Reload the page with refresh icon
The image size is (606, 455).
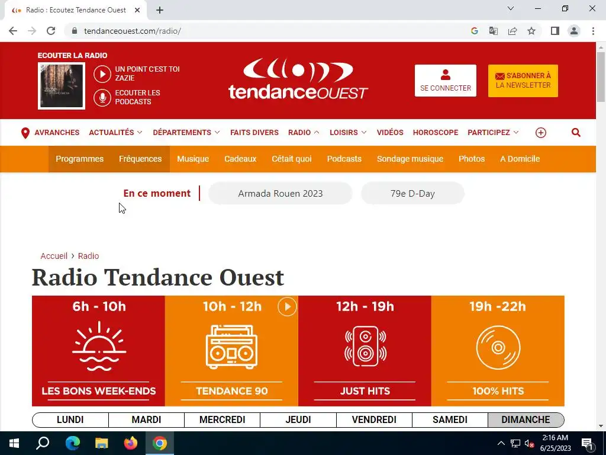(x=51, y=31)
